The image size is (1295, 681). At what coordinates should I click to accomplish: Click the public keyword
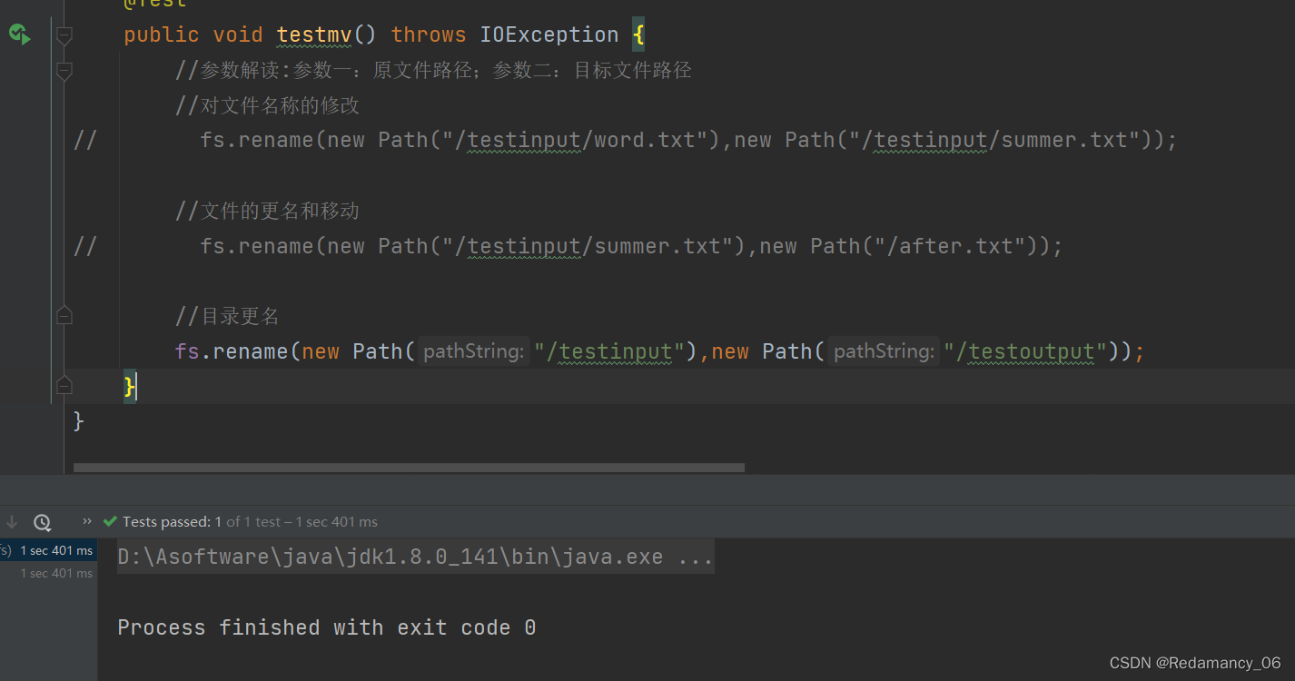pyautogui.click(x=162, y=35)
